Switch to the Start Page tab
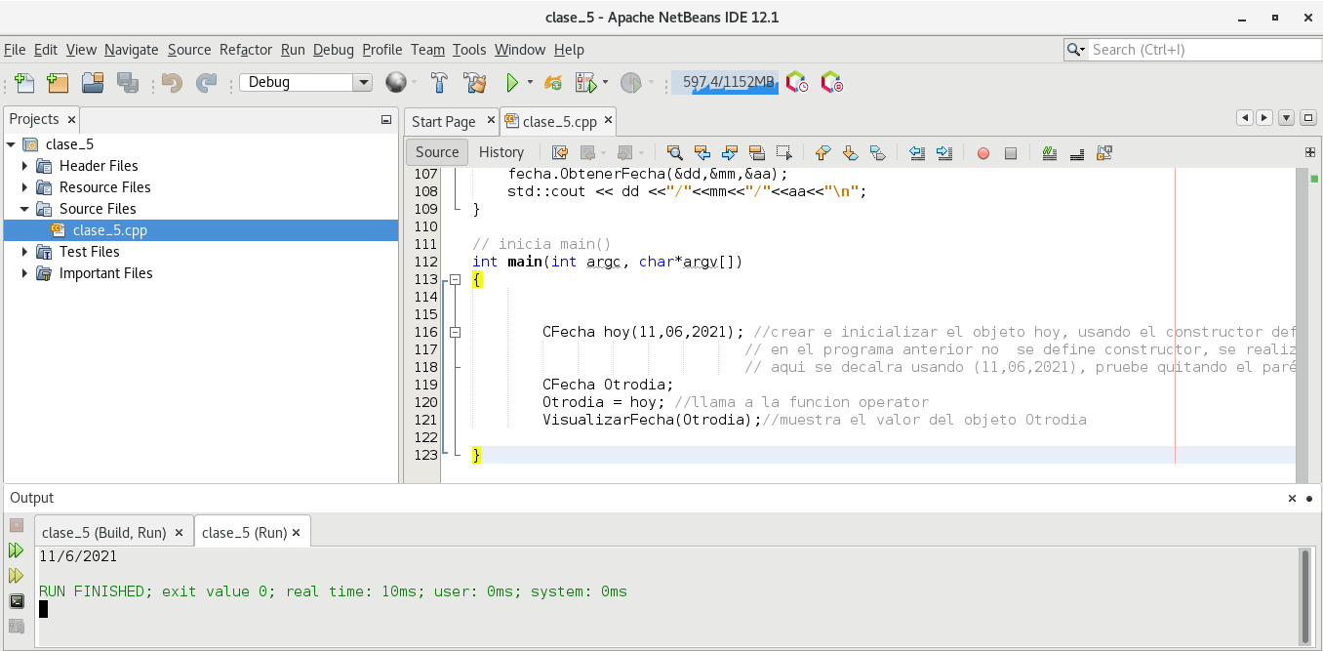The image size is (1323, 651). point(443,122)
